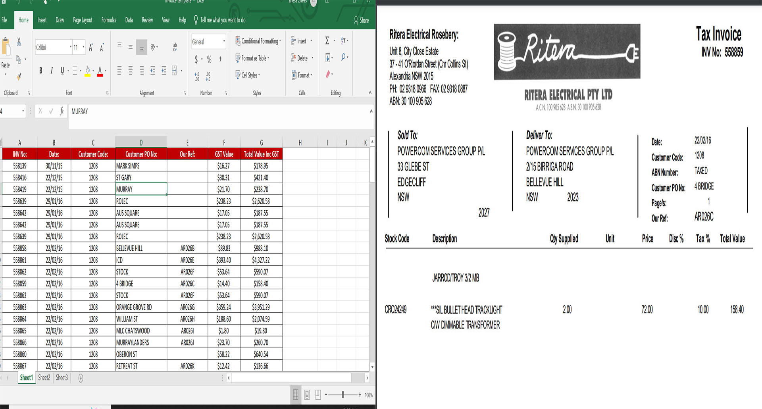Apply Accounting Number Format dollar sign
The image size is (762, 409).
[196, 60]
